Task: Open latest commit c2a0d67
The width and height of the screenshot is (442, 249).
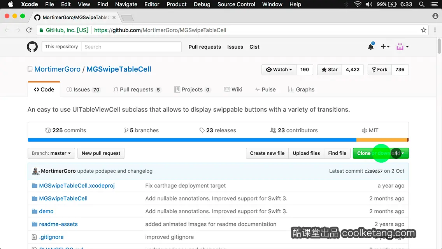Action: pos(374,171)
